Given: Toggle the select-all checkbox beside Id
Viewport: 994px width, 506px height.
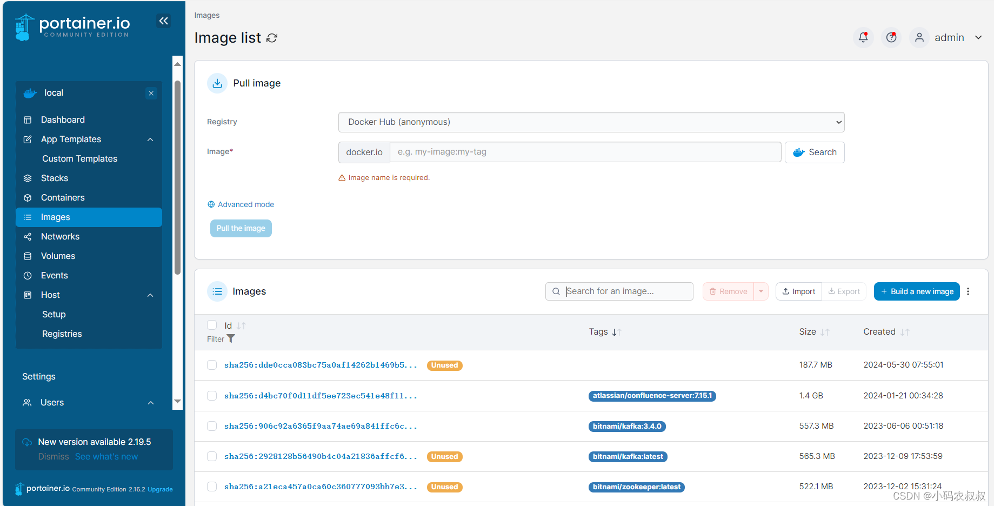Looking at the screenshot, I should pos(212,325).
